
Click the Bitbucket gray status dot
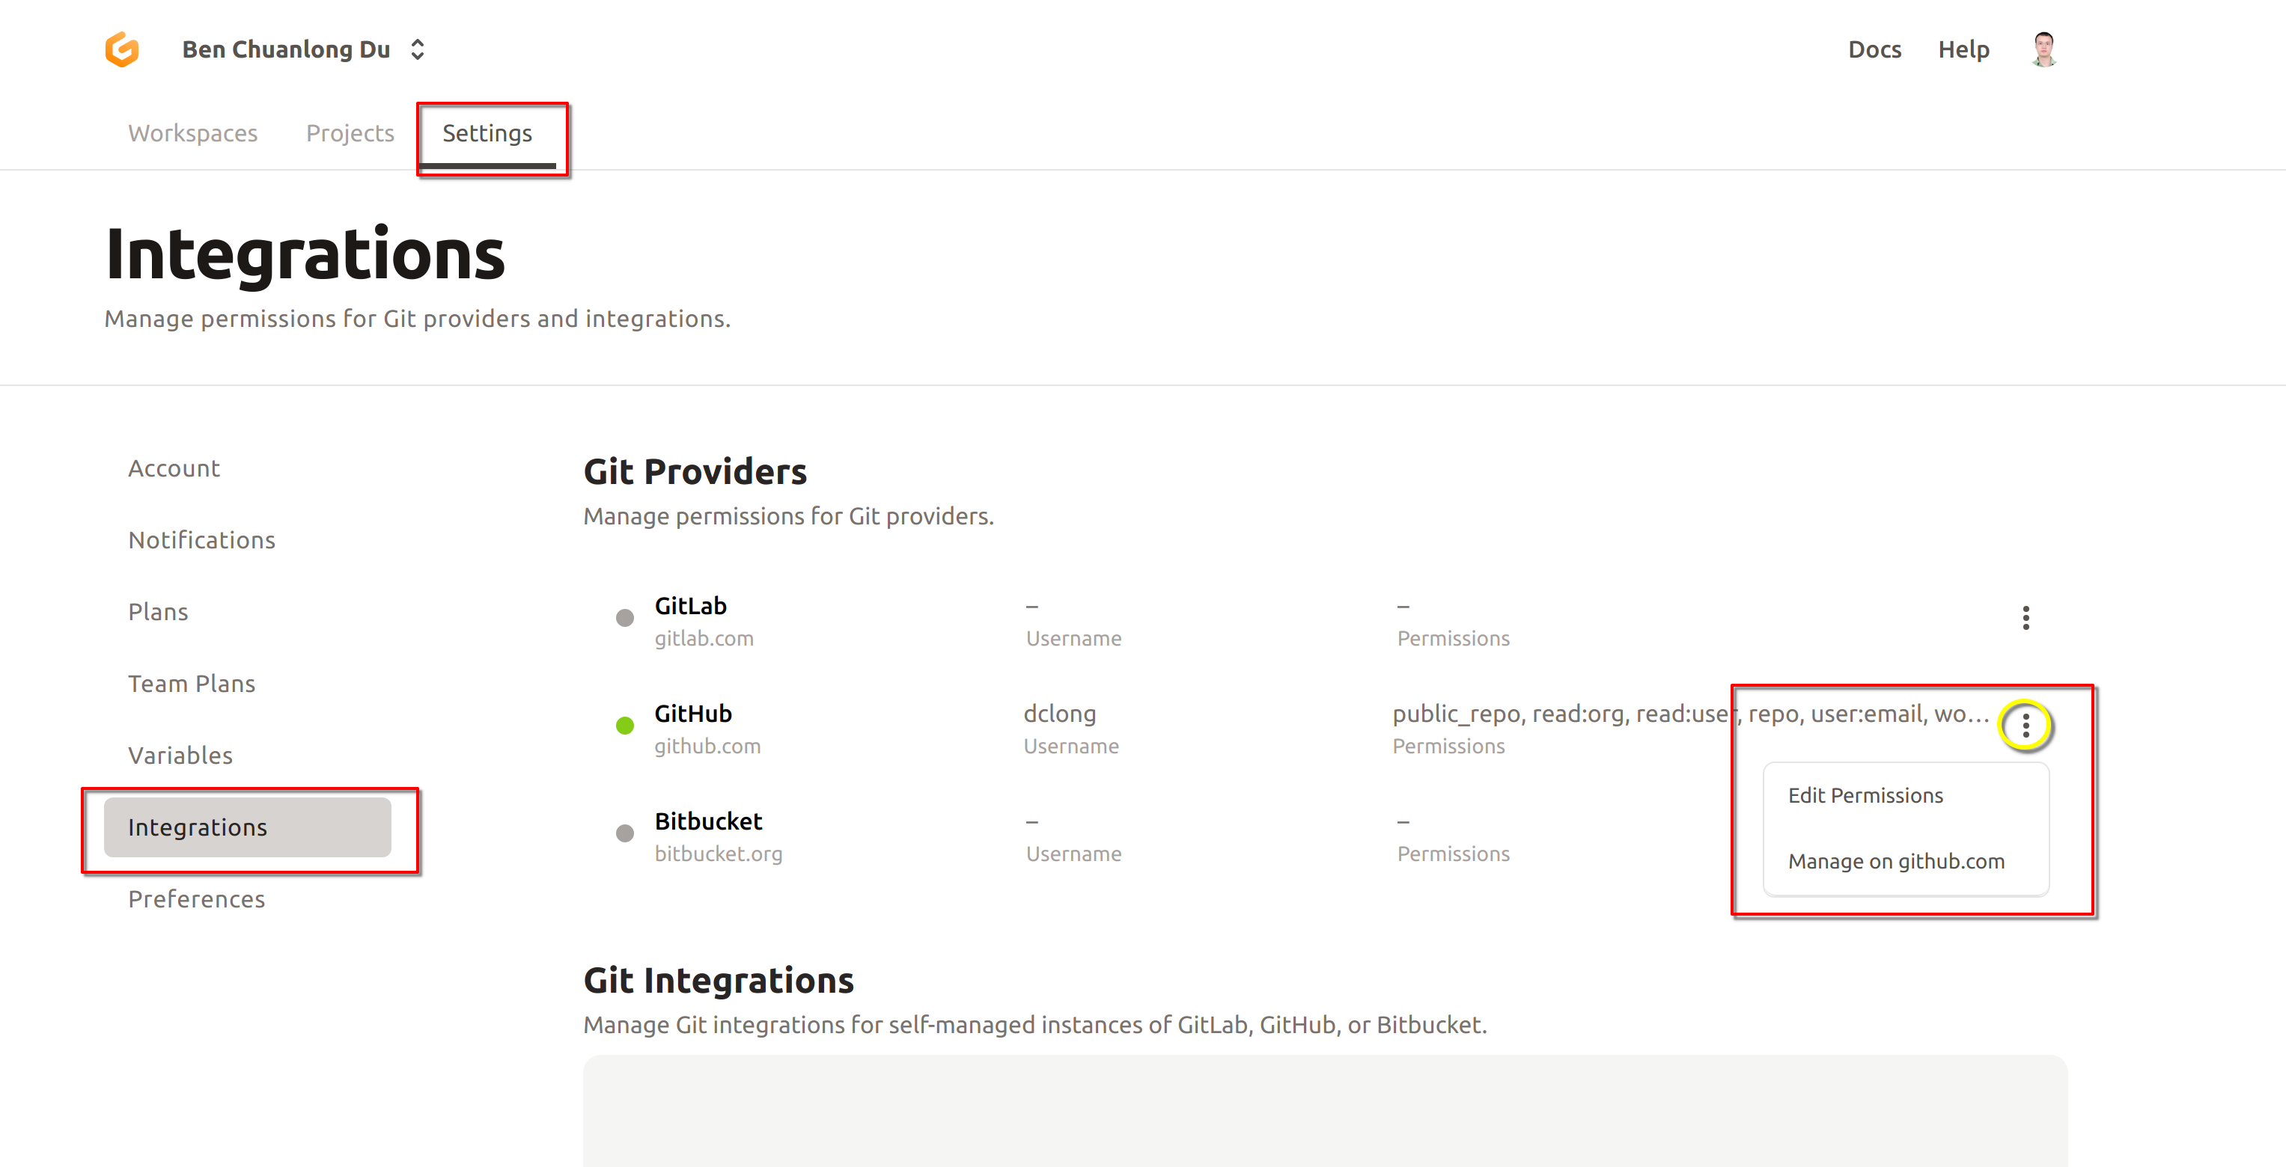625,833
